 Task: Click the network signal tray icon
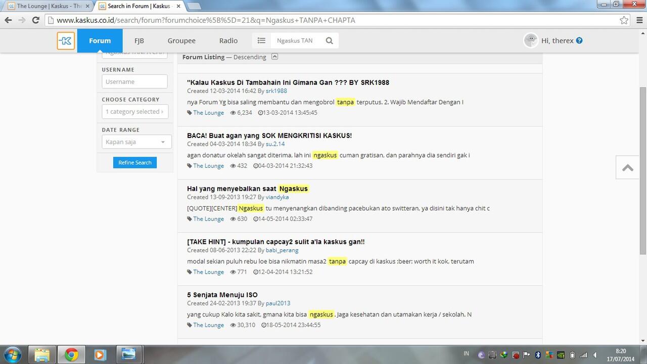click(584, 355)
